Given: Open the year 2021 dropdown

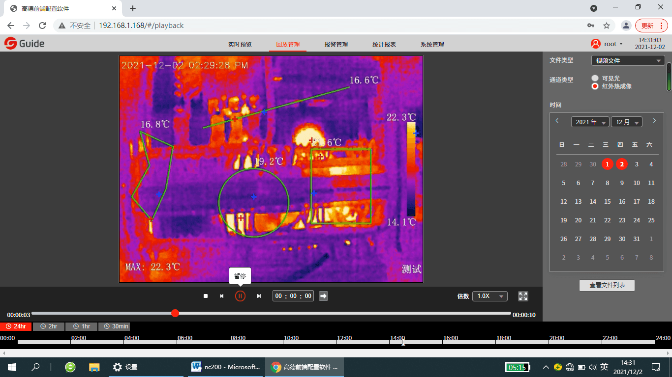Looking at the screenshot, I should coord(590,122).
